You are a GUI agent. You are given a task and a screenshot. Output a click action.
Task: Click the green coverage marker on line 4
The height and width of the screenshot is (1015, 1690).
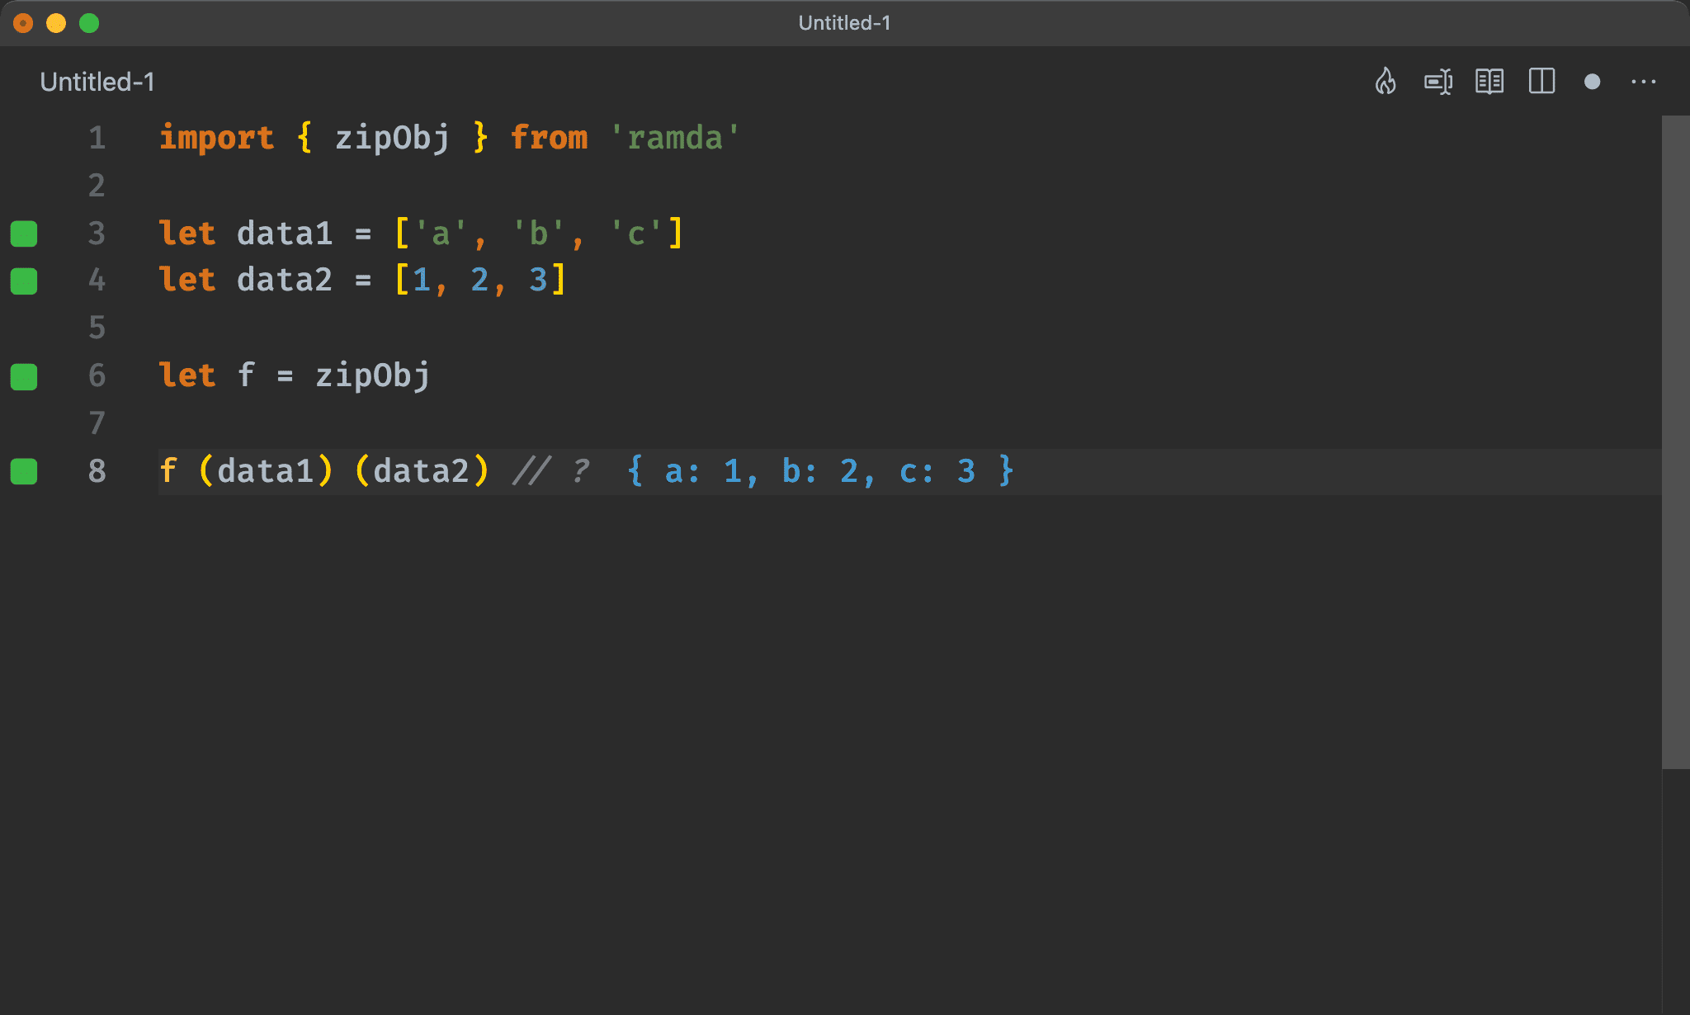point(24,281)
